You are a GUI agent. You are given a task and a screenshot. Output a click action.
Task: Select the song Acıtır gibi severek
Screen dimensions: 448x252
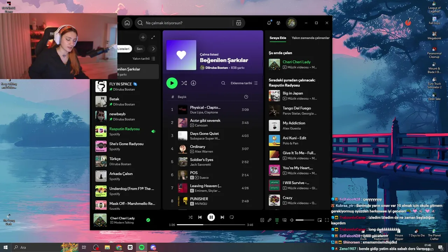point(205,120)
